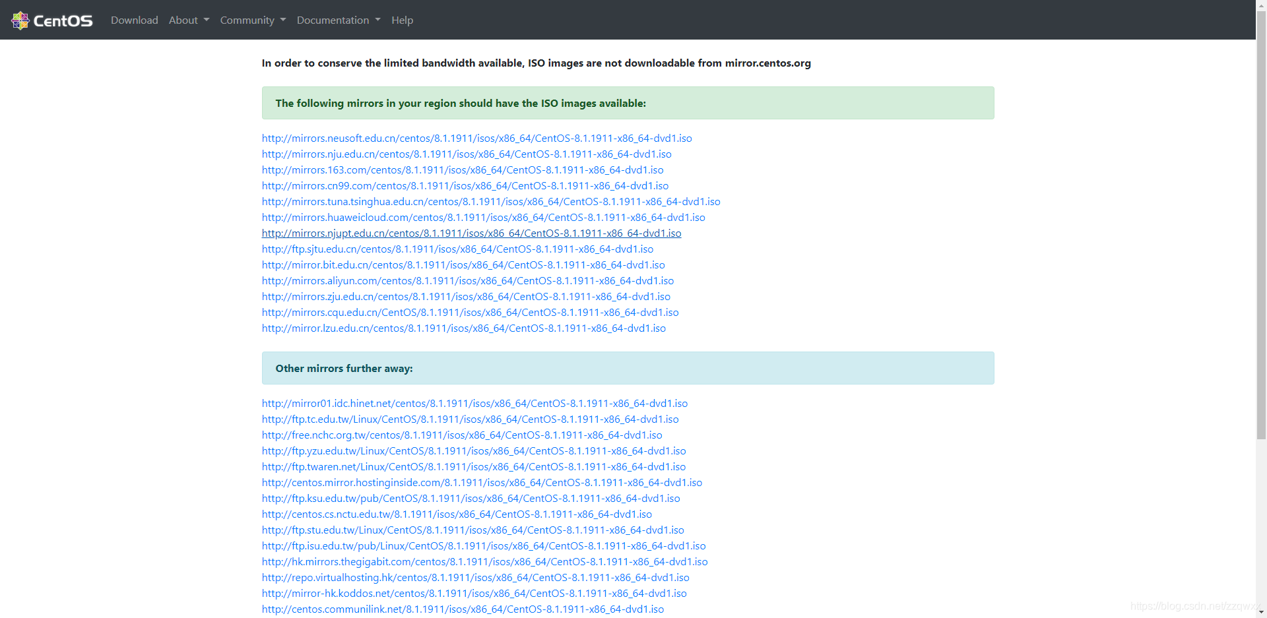Open the mirrors.cn99.com ISO link
1267x618 pixels.
[x=465, y=186]
